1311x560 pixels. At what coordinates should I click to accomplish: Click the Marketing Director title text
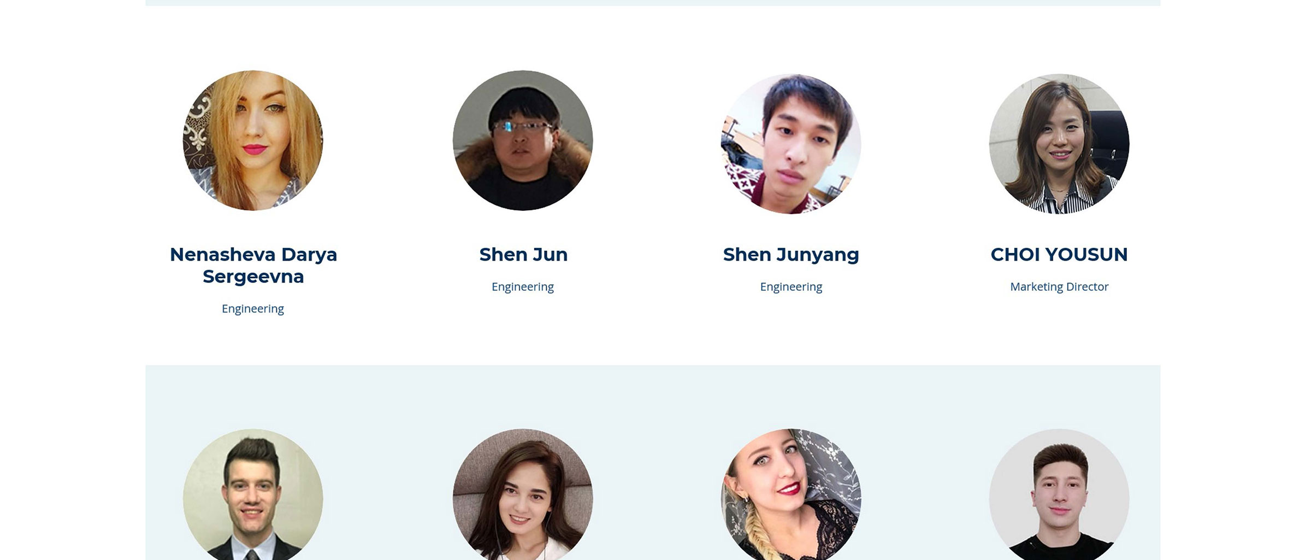click(1059, 287)
